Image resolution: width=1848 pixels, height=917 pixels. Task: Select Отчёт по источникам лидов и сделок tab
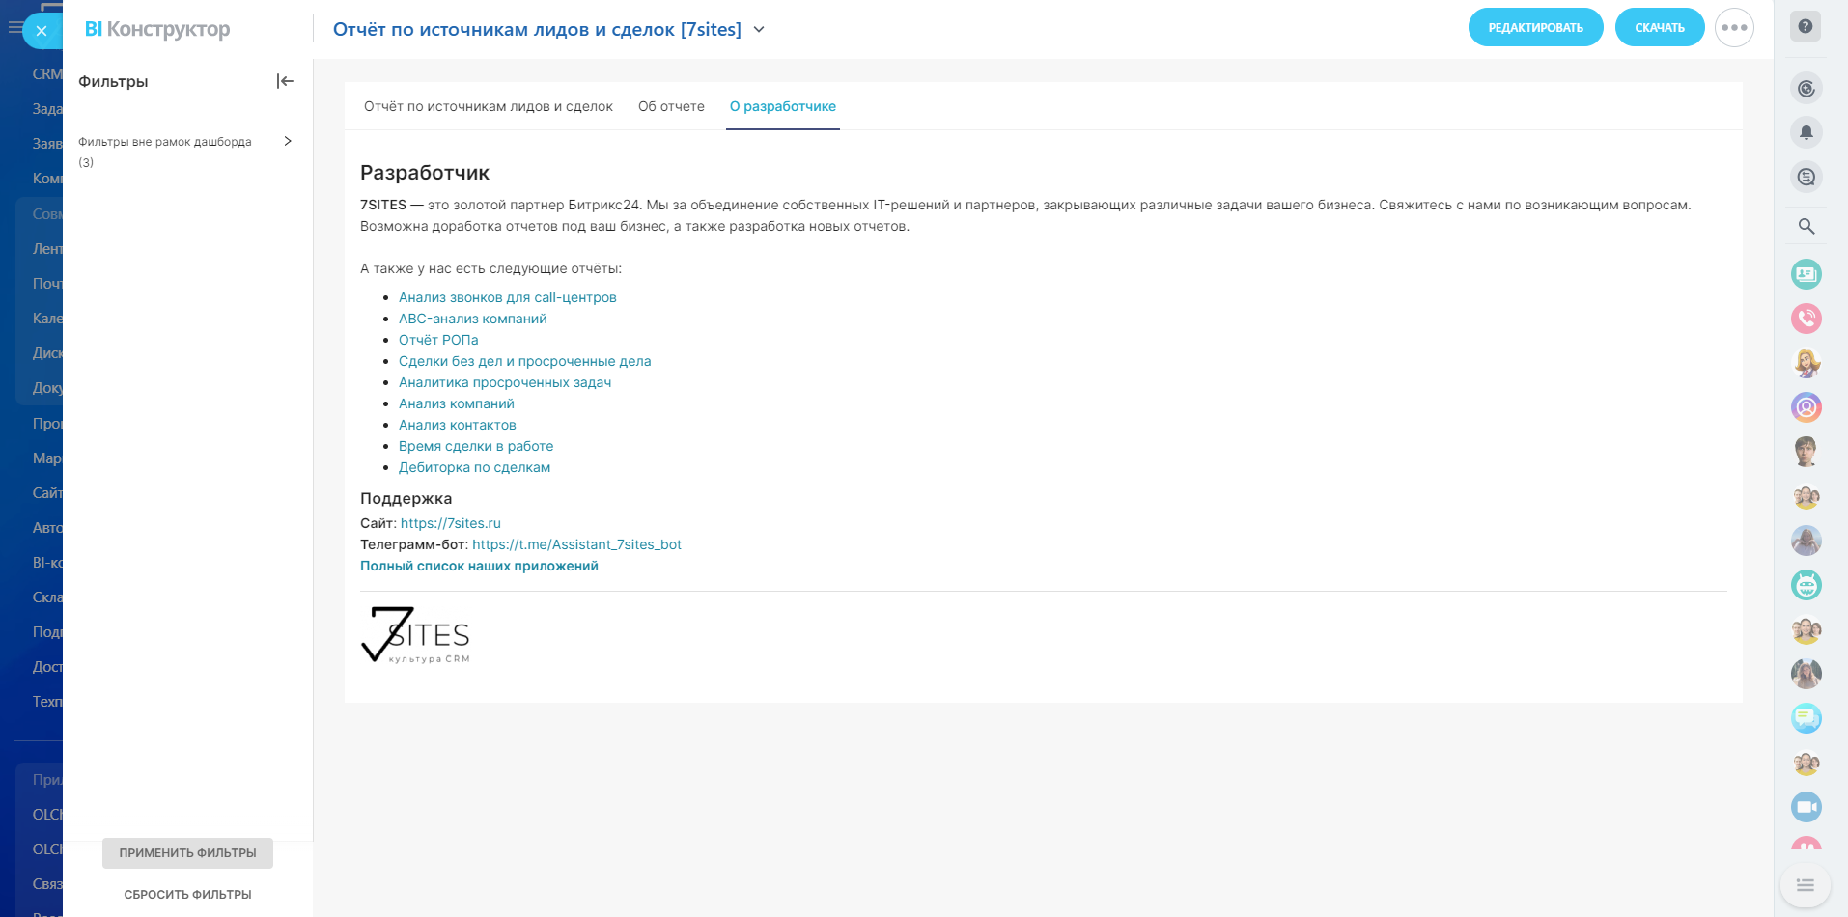coord(488,106)
